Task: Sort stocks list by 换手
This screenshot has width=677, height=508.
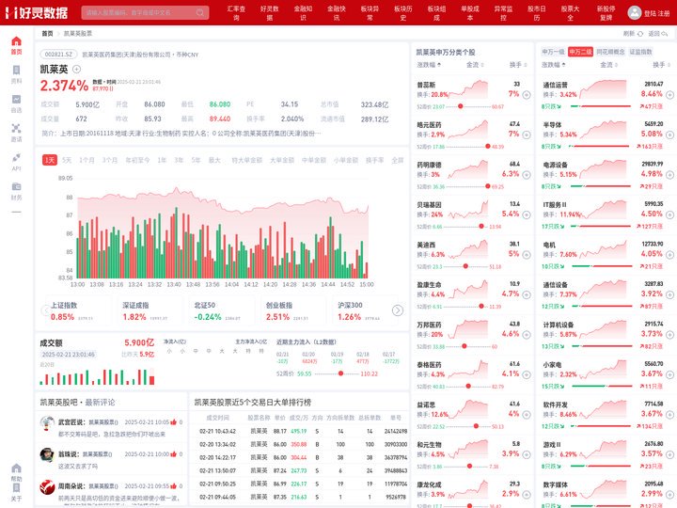Action: [518, 65]
